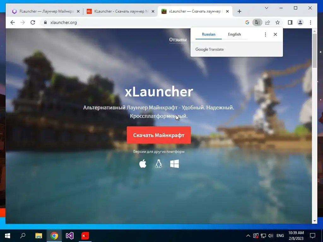This screenshot has width=323, height=242.
Task: Click the page vertical scrollbar thumb
Action: (x=314, y=51)
